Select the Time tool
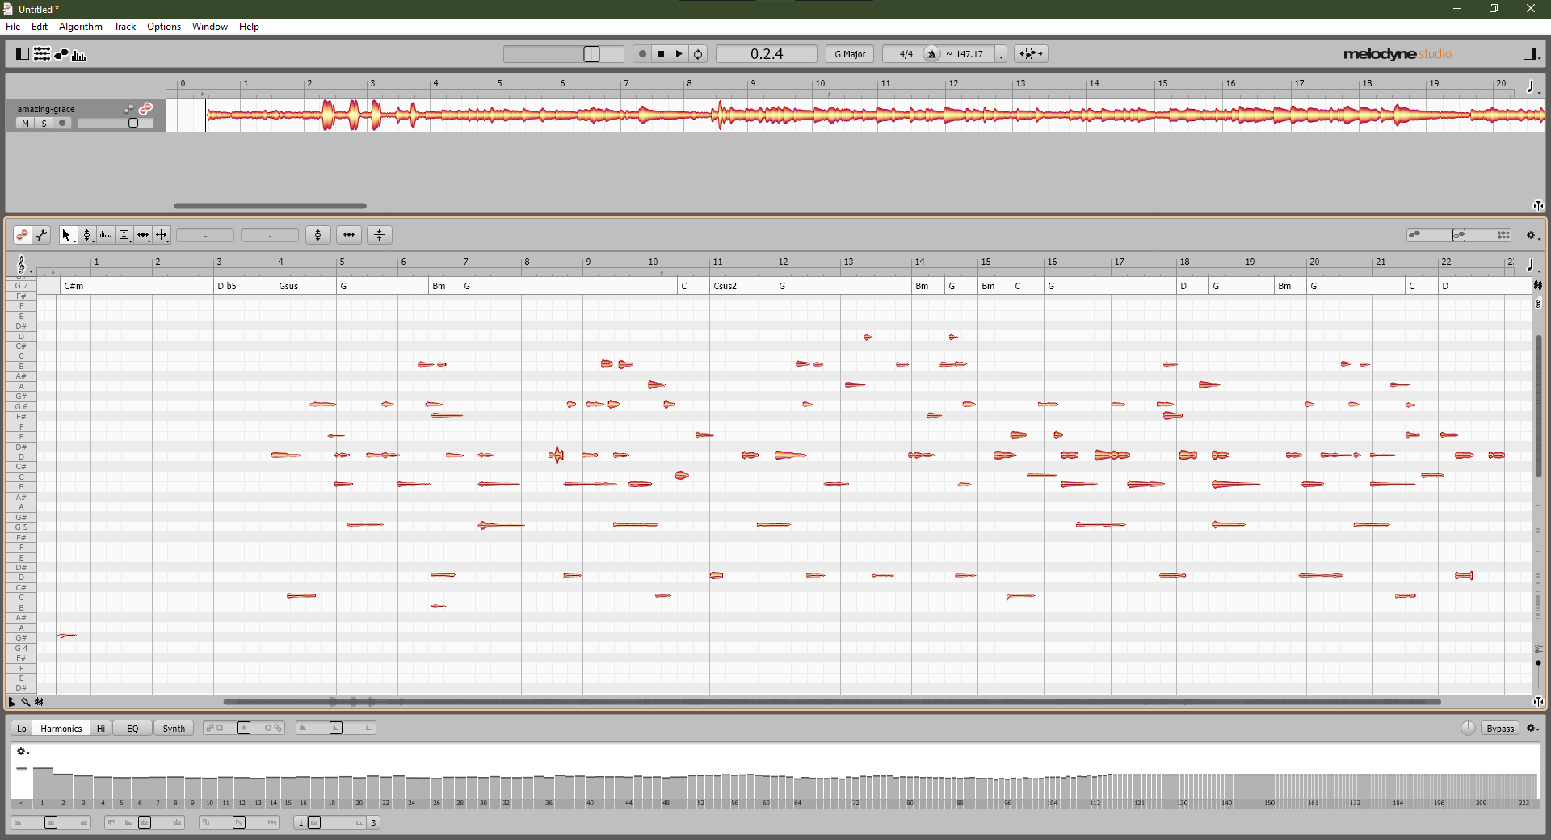Image resolution: width=1551 pixels, height=840 pixels. pyautogui.click(x=142, y=235)
